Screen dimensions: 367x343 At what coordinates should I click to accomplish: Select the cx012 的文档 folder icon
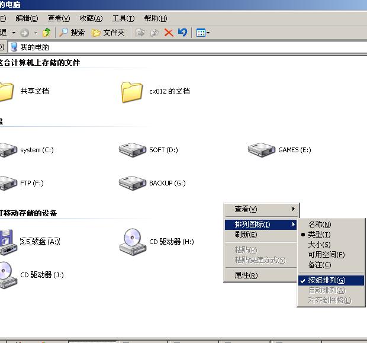(x=132, y=92)
